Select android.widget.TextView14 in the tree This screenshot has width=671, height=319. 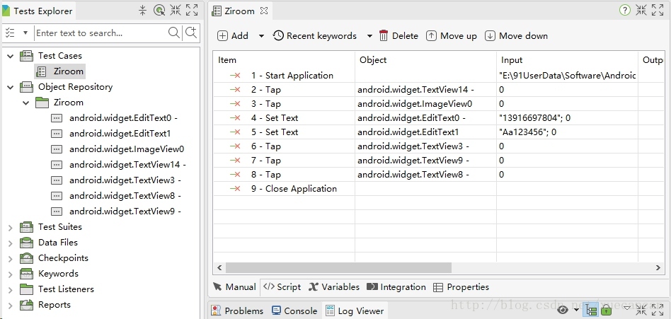(127, 165)
